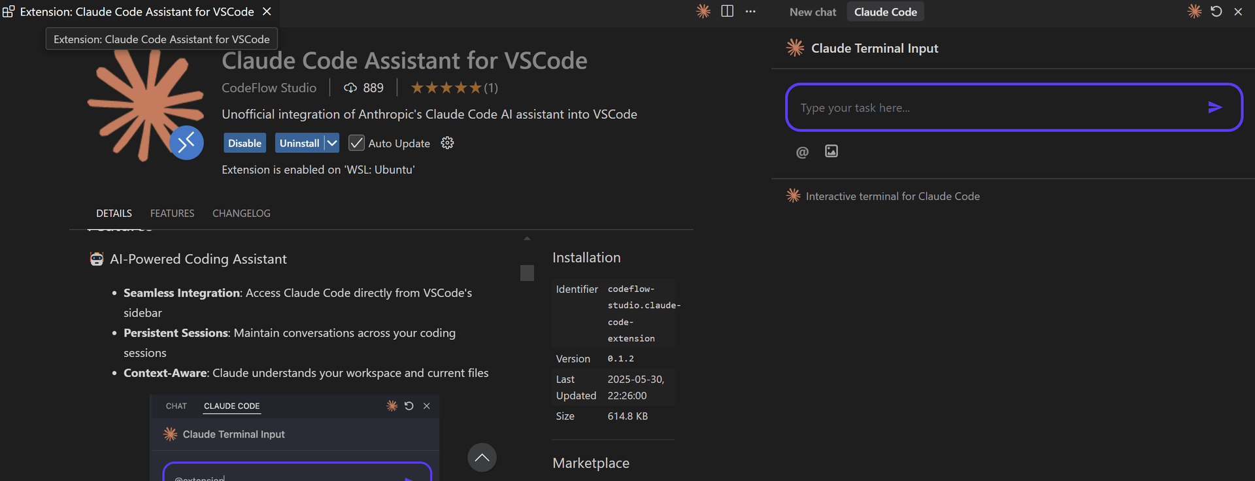This screenshot has height=481, width=1255.
Task: Click the Claude icon in sidebar panel header
Action: (x=1194, y=11)
